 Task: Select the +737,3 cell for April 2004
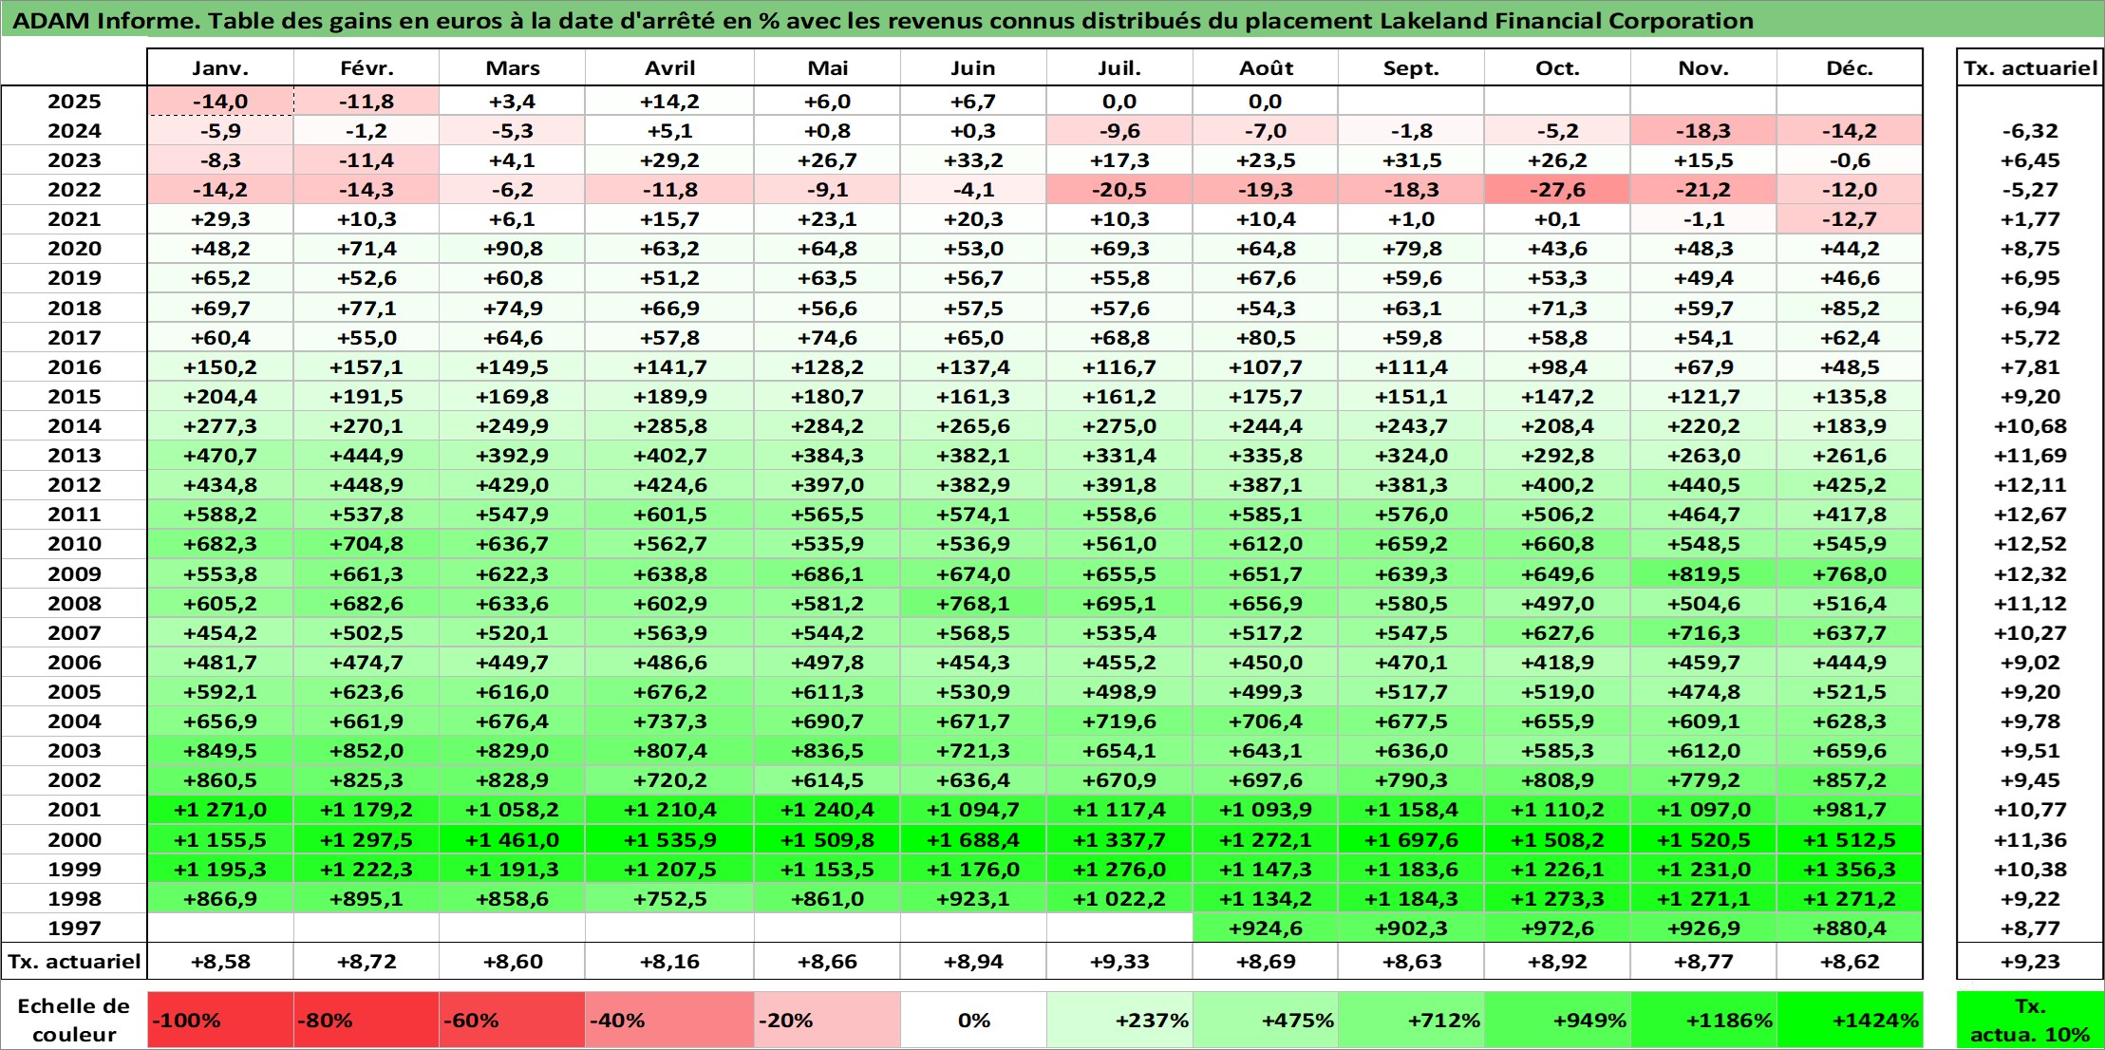[x=669, y=722]
